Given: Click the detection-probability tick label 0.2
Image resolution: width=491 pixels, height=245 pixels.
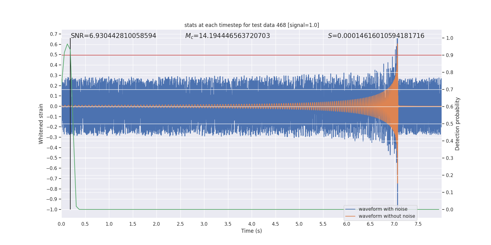Looking at the screenshot, I should click(x=450, y=175).
